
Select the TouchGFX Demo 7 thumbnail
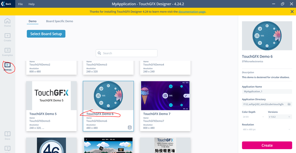click(x=165, y=96)
